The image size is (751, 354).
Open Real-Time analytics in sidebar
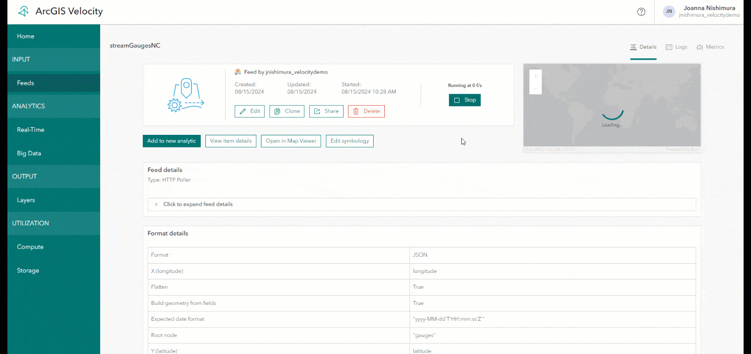coord(54,130)
